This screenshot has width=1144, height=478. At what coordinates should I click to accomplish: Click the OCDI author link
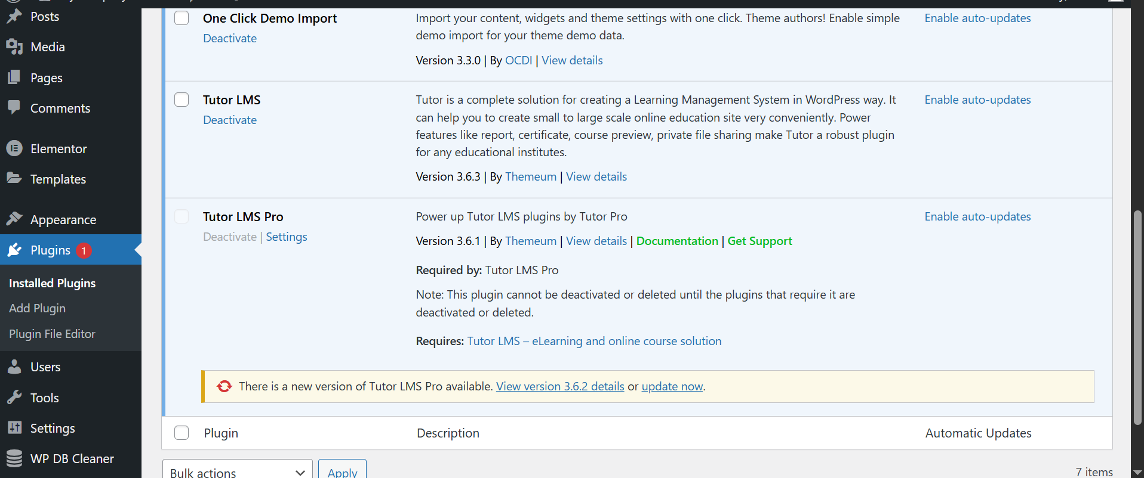518,60
